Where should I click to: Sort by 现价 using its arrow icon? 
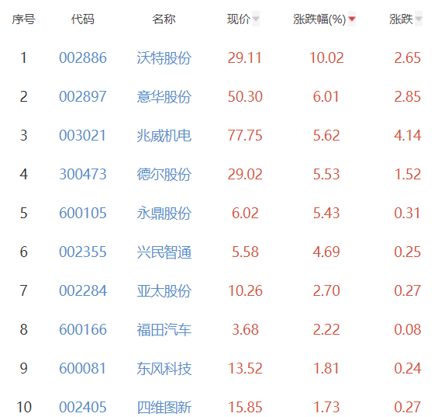point(256,19)
